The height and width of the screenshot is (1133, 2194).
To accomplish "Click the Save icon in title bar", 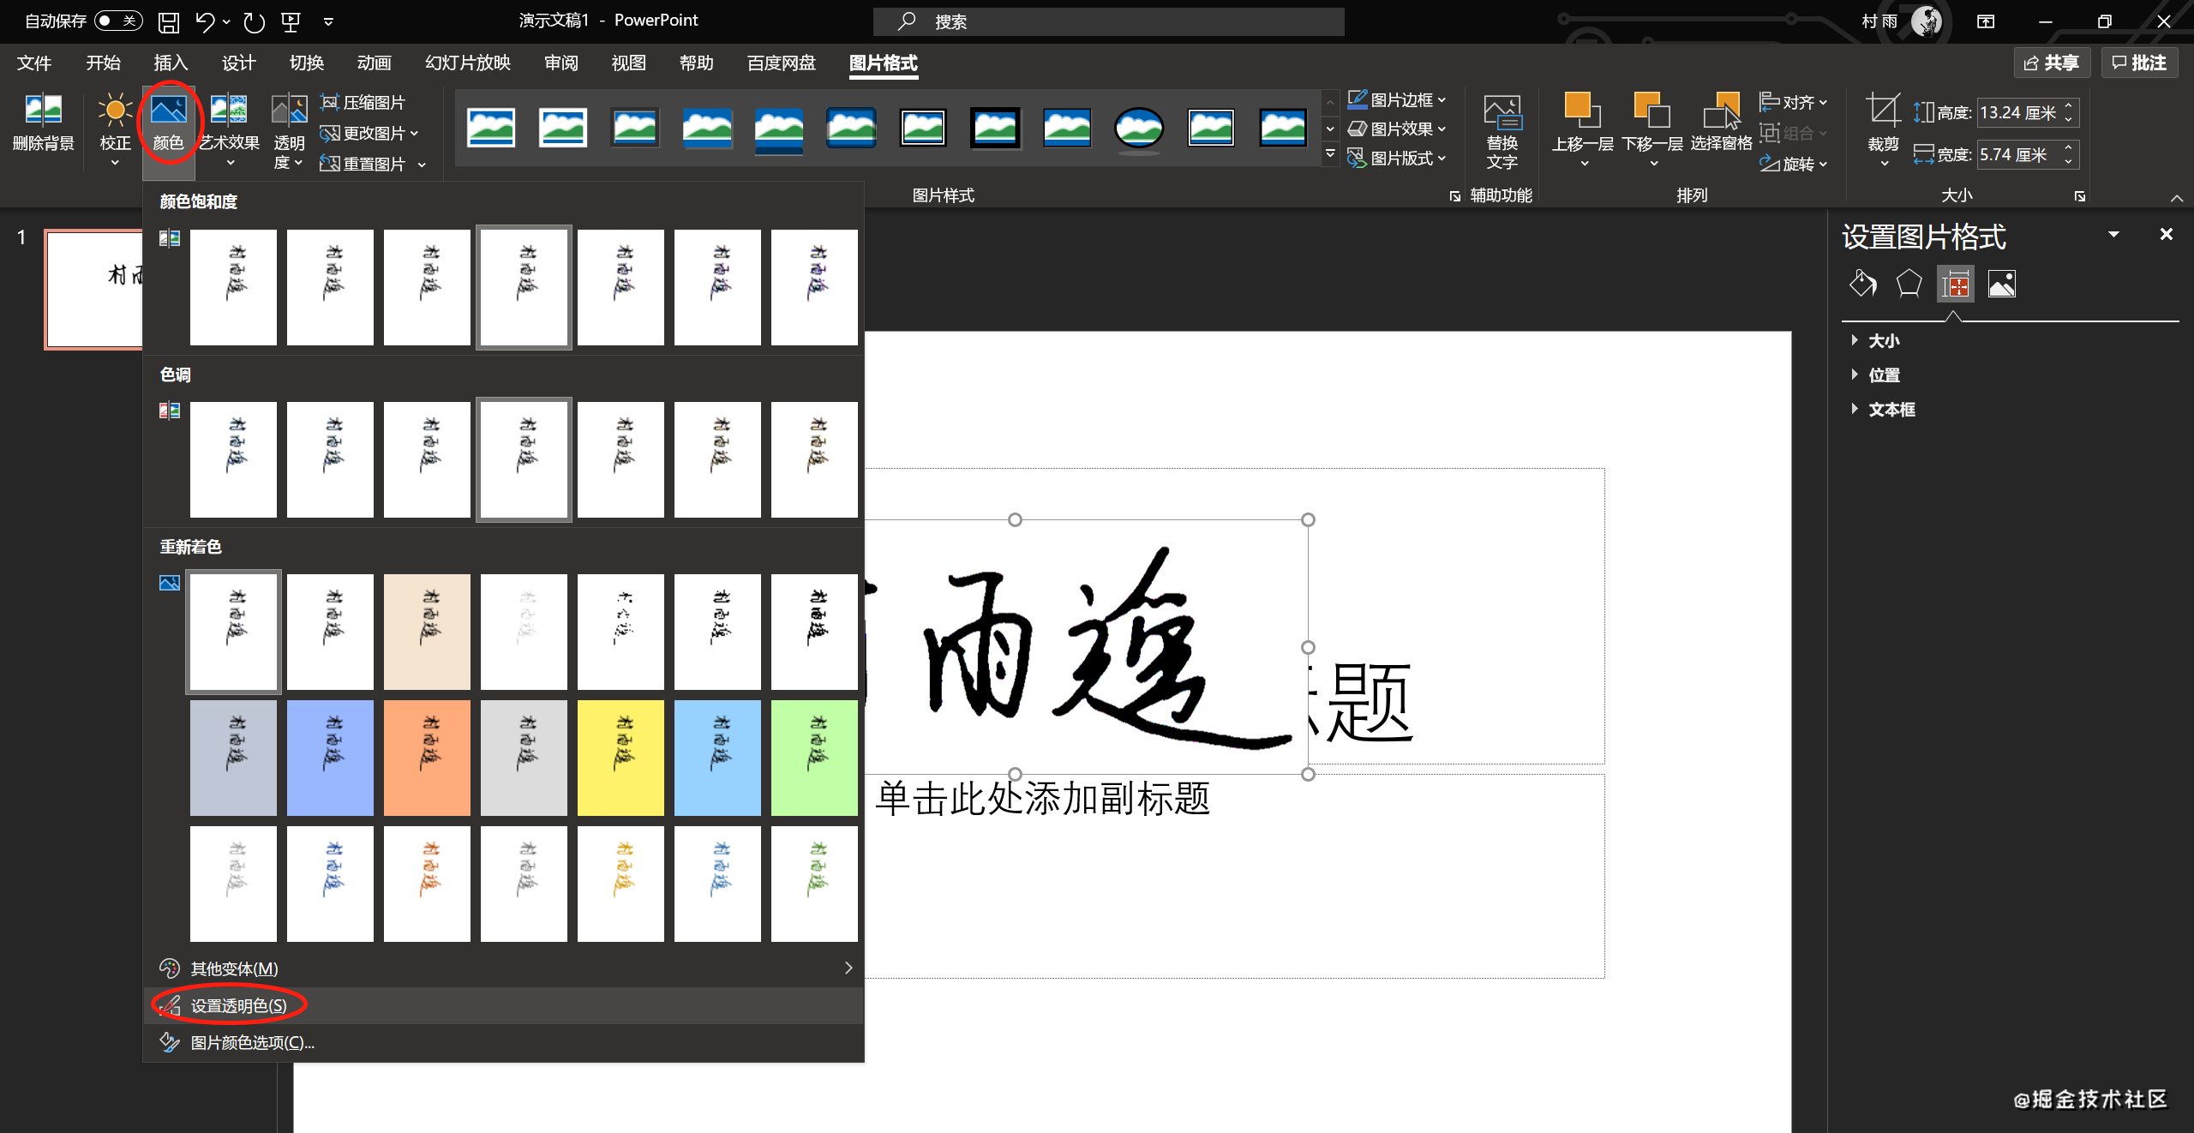I will point(169,21).
